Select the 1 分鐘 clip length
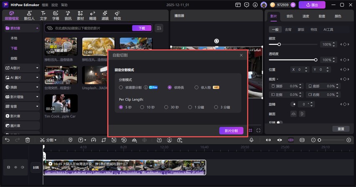 click(190, 107)
